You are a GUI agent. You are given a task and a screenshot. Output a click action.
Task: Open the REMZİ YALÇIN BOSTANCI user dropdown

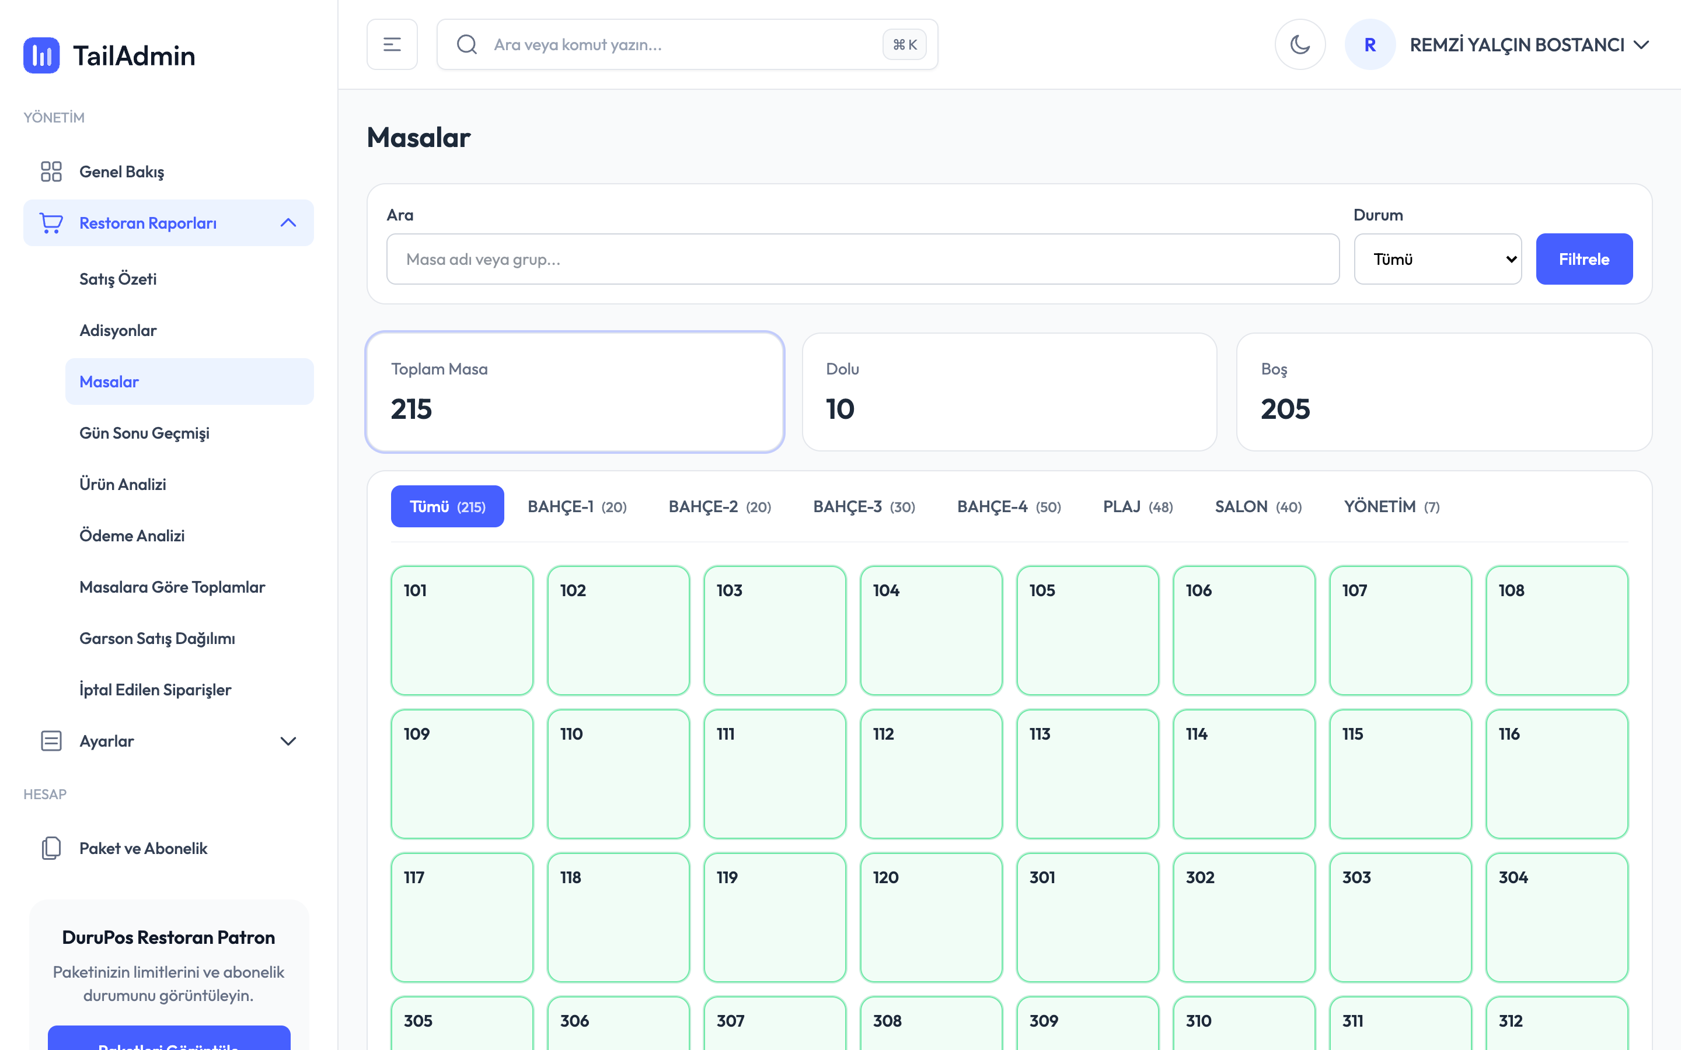click(1529, 44)
